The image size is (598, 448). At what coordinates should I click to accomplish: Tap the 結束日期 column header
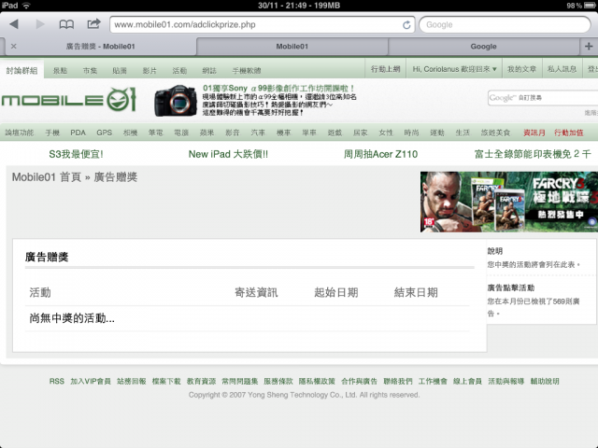pos(416,292)
